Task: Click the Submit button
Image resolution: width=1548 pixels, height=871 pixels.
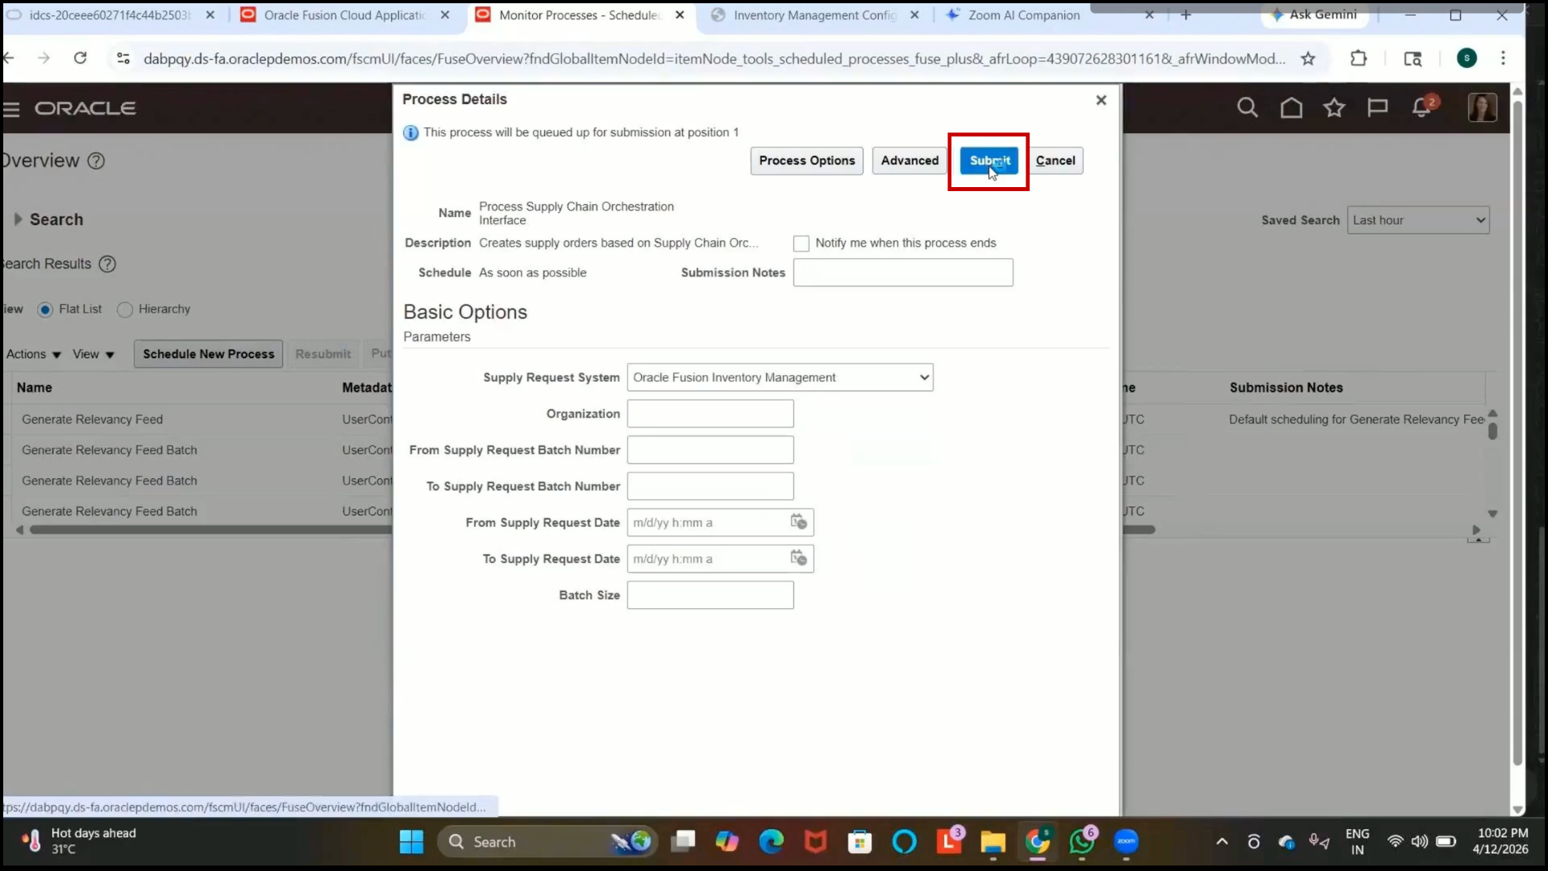Action: [989, 160]
